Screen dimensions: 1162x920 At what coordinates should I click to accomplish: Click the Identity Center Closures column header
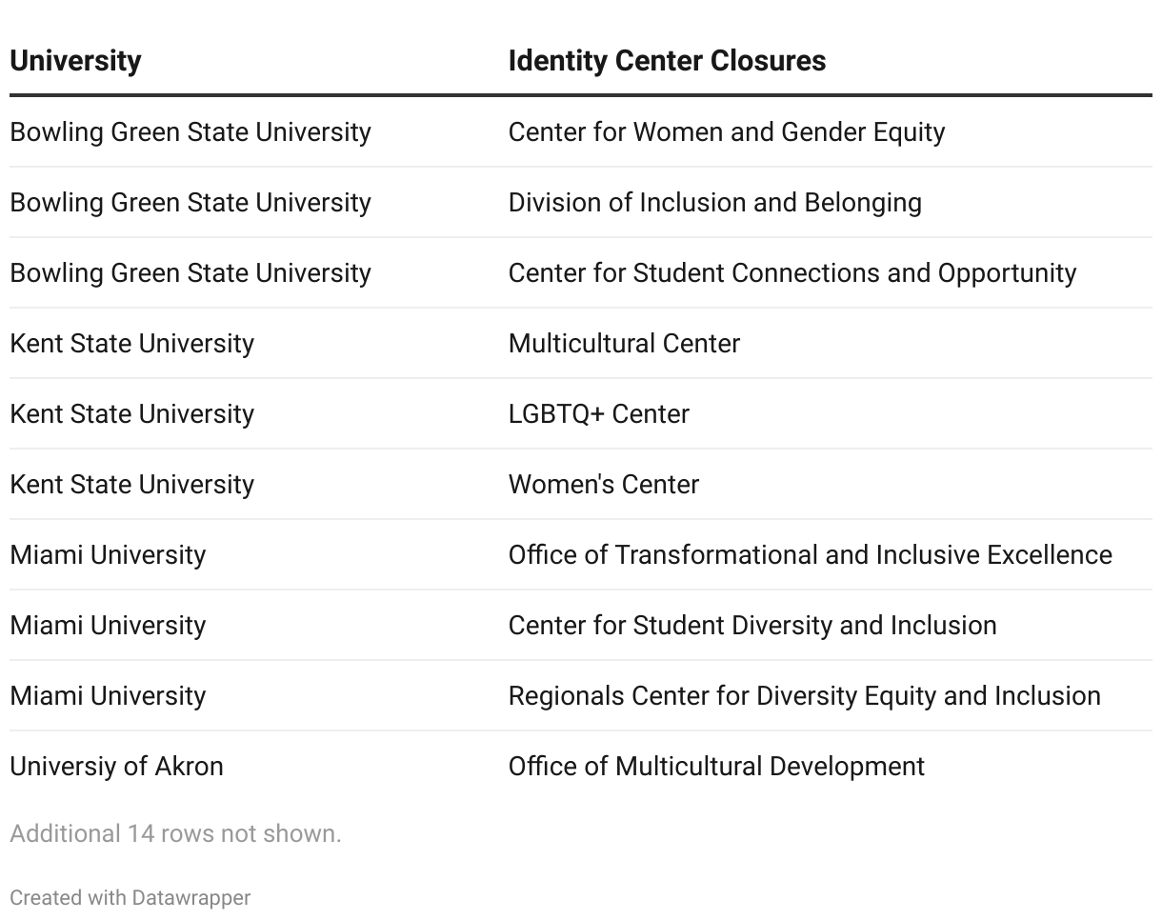667,61
